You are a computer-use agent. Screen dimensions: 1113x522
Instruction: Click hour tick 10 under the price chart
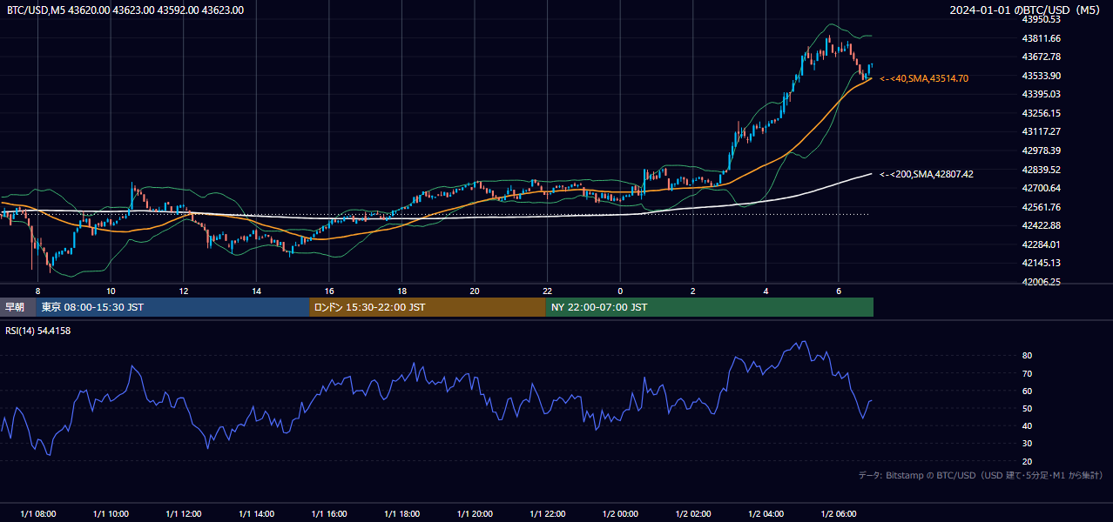click(x=111, y=291)
